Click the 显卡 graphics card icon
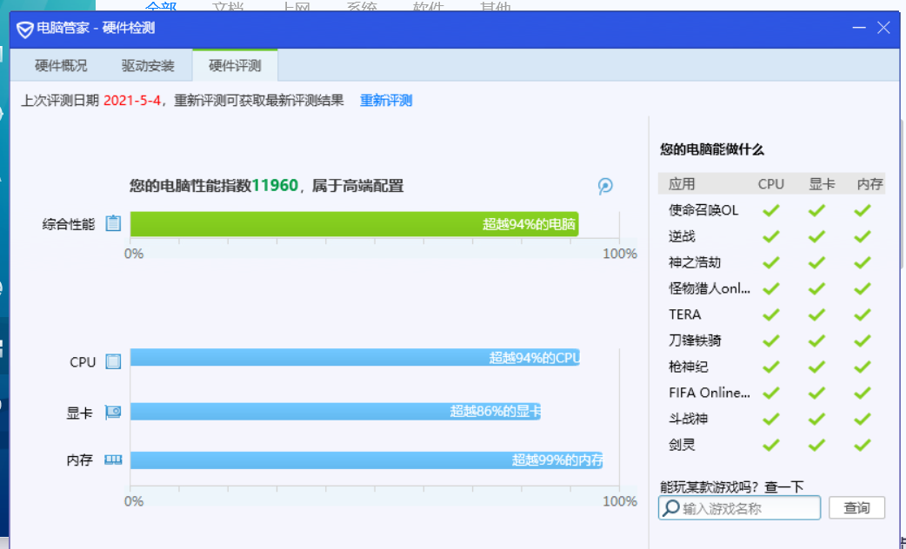 pyautogui.click(x=113, y=412)
